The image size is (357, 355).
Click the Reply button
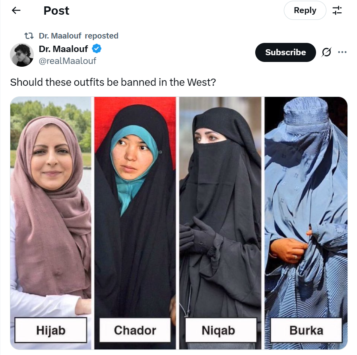305,10
